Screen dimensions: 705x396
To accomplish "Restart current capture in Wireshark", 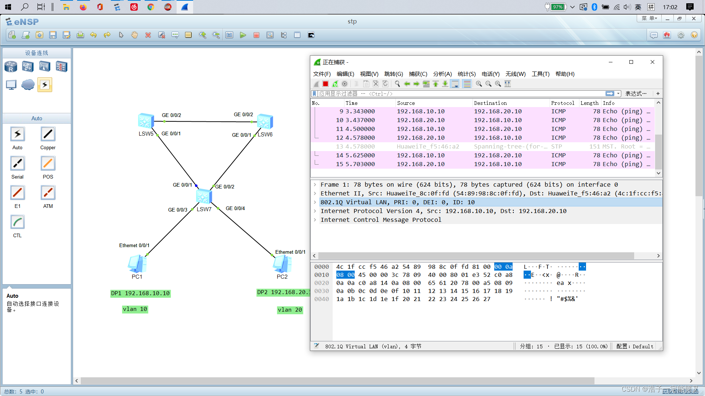I will click(x=335, y=84).
